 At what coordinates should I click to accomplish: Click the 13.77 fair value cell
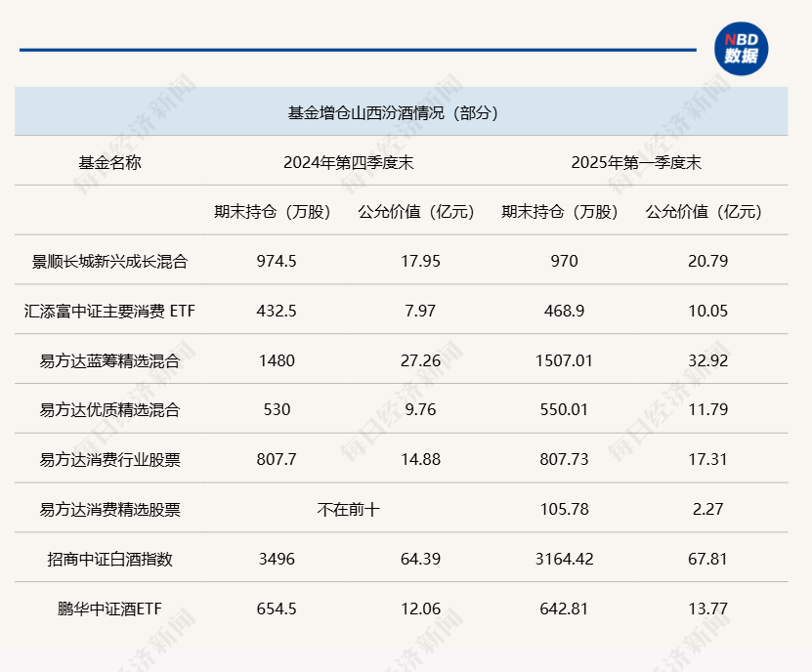tap(707, 609)
